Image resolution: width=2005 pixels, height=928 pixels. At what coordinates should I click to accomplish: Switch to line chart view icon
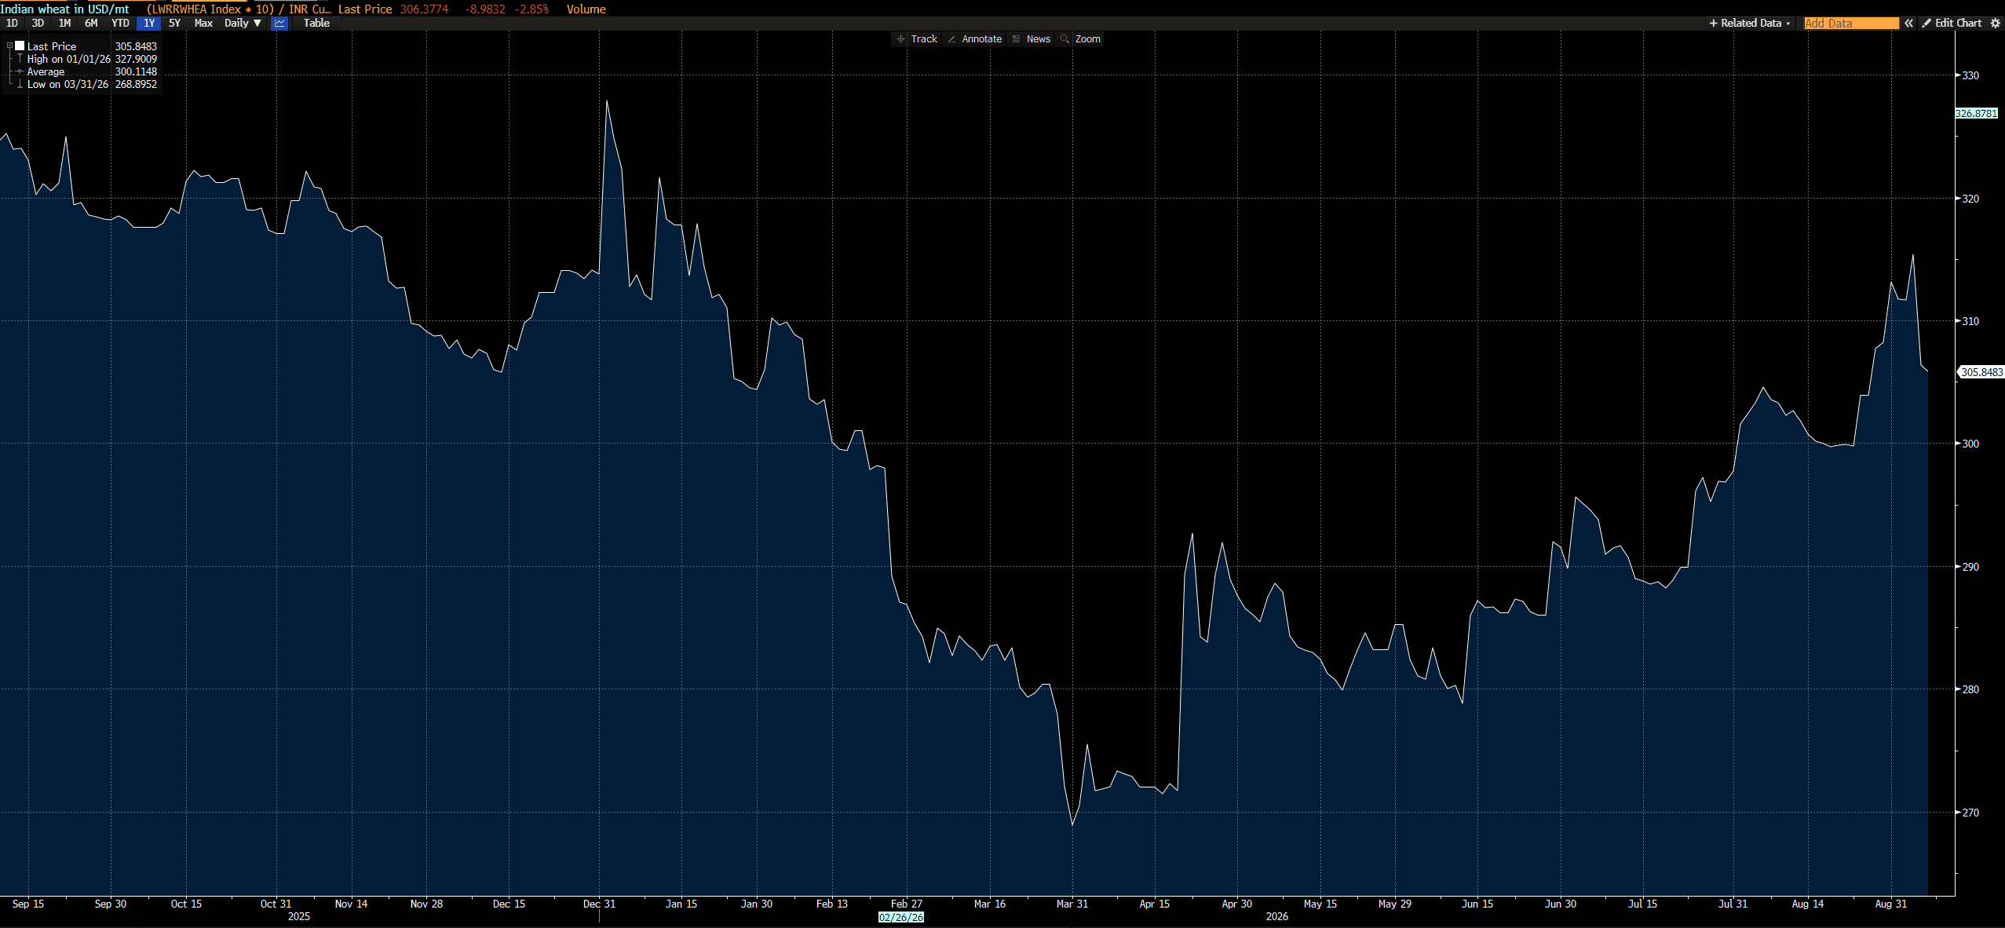(279, 24)
